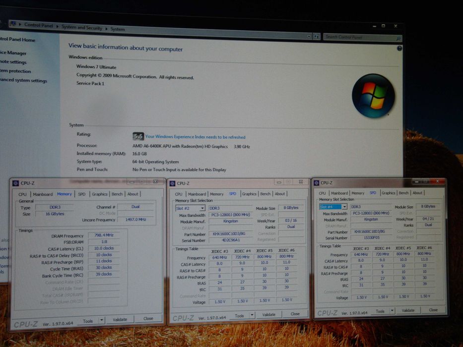Open the About tab in the right CPU-Z window
This screenshot has width=463, height=347.
417,193
